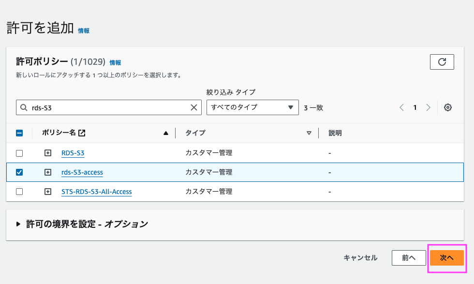Clear the rds-S3 search text

point(194,107)
